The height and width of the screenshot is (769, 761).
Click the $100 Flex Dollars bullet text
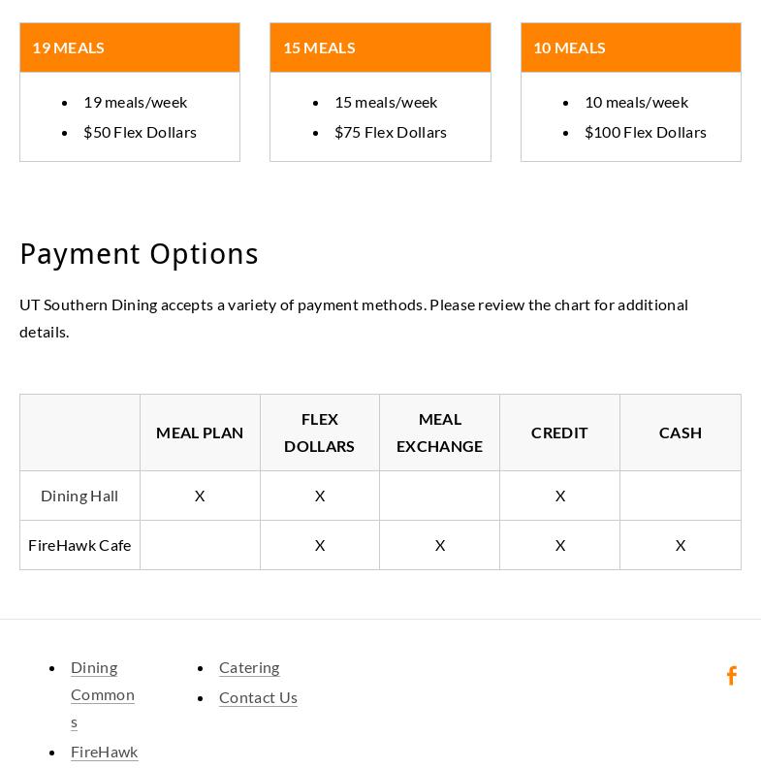point(645,132)
